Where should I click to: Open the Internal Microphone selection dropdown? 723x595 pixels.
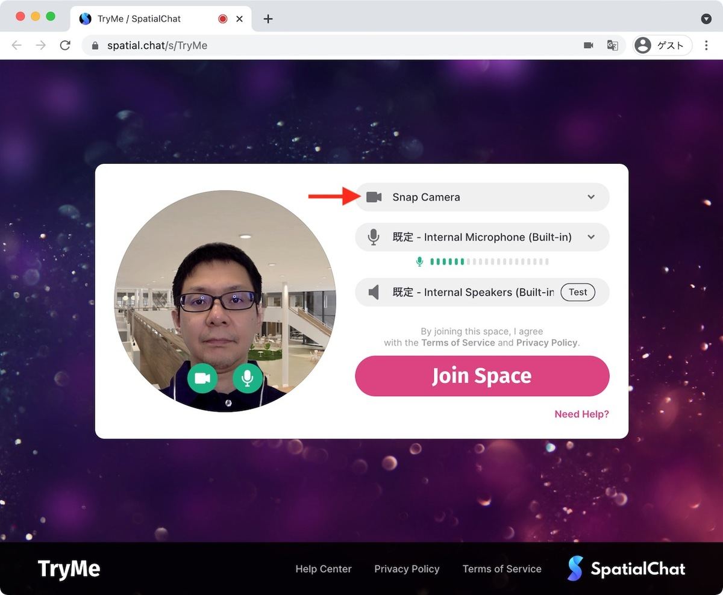tap(482, 237)
